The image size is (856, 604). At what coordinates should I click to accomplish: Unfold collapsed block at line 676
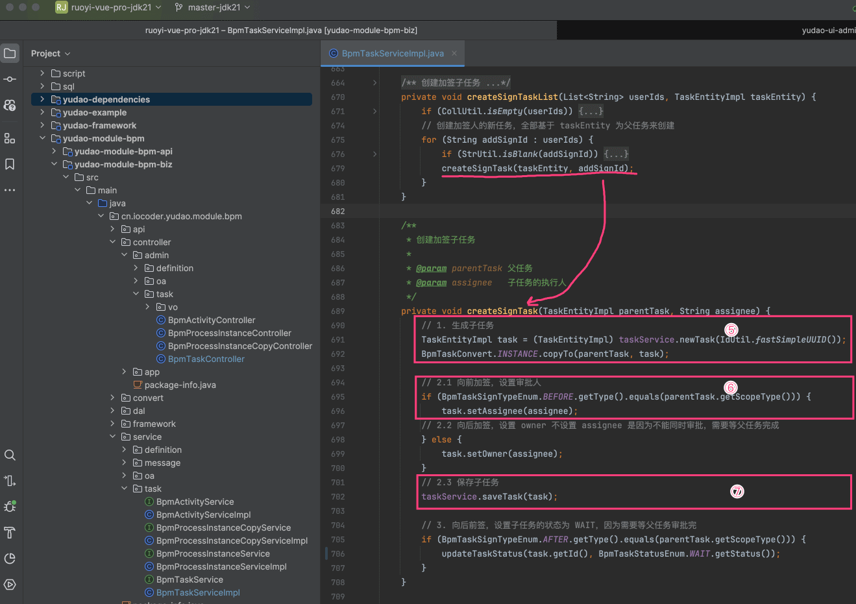tap(374, 154)
